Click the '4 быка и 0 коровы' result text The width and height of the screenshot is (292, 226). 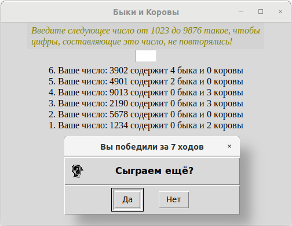(207, 71)
